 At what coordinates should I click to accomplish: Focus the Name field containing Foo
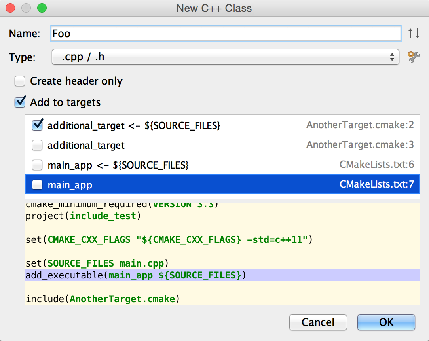pyautogui.click(x=226, y=33)
